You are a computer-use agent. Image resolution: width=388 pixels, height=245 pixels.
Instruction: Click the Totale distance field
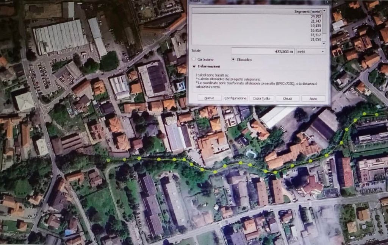coord(263,51)
